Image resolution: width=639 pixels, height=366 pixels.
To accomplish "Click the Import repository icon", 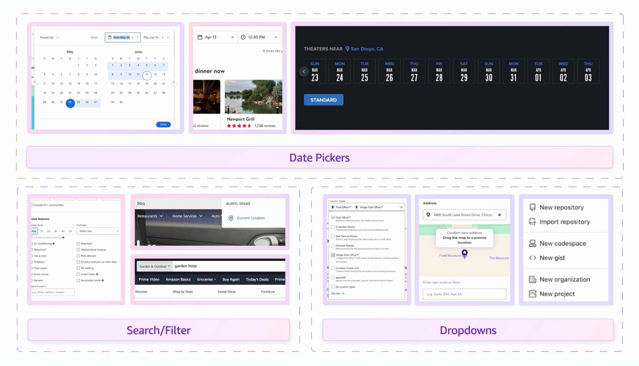I will [532, 222].
